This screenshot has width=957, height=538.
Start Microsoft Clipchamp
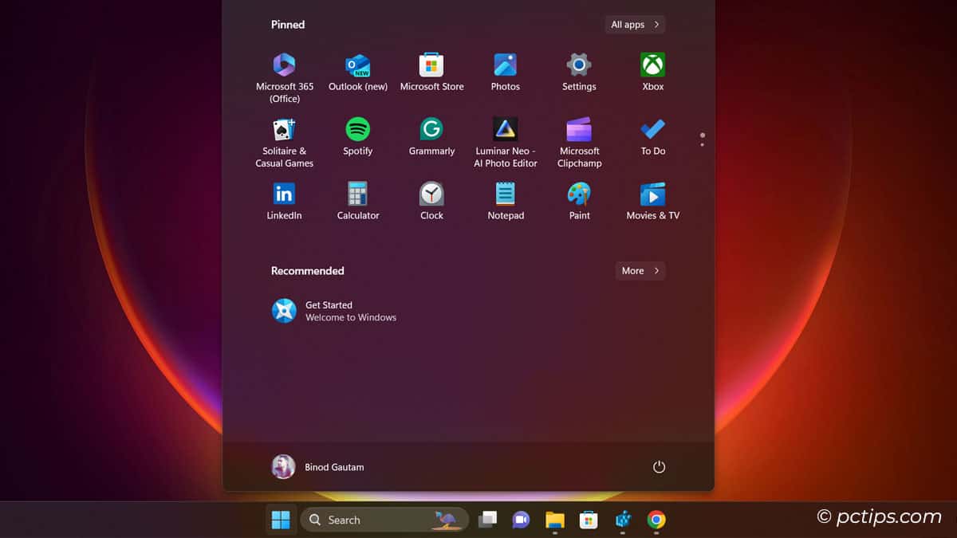(578, 132)
